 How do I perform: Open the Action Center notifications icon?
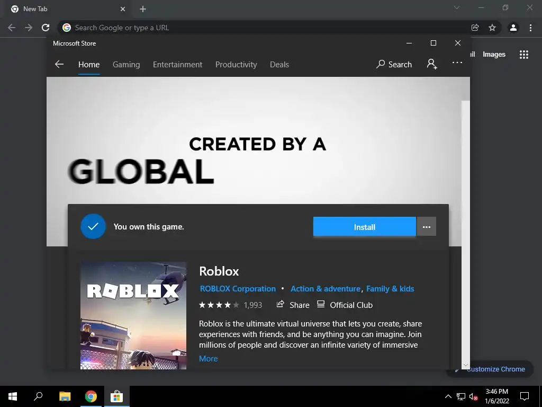click(x=525, y=396)
